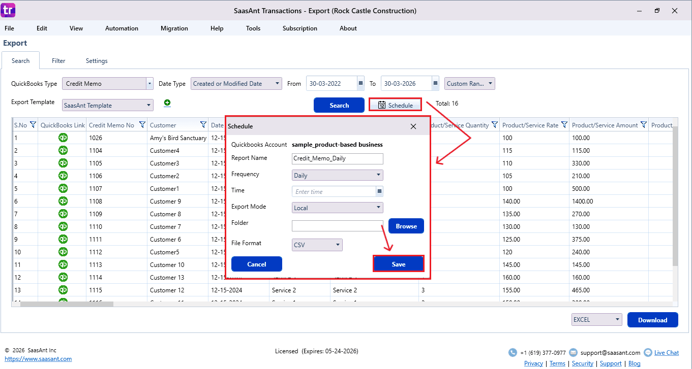The width and height of the screenshot is (692, 369).
Task: Open the File Format CSV dropdown
Action: [x=317, y=245]
